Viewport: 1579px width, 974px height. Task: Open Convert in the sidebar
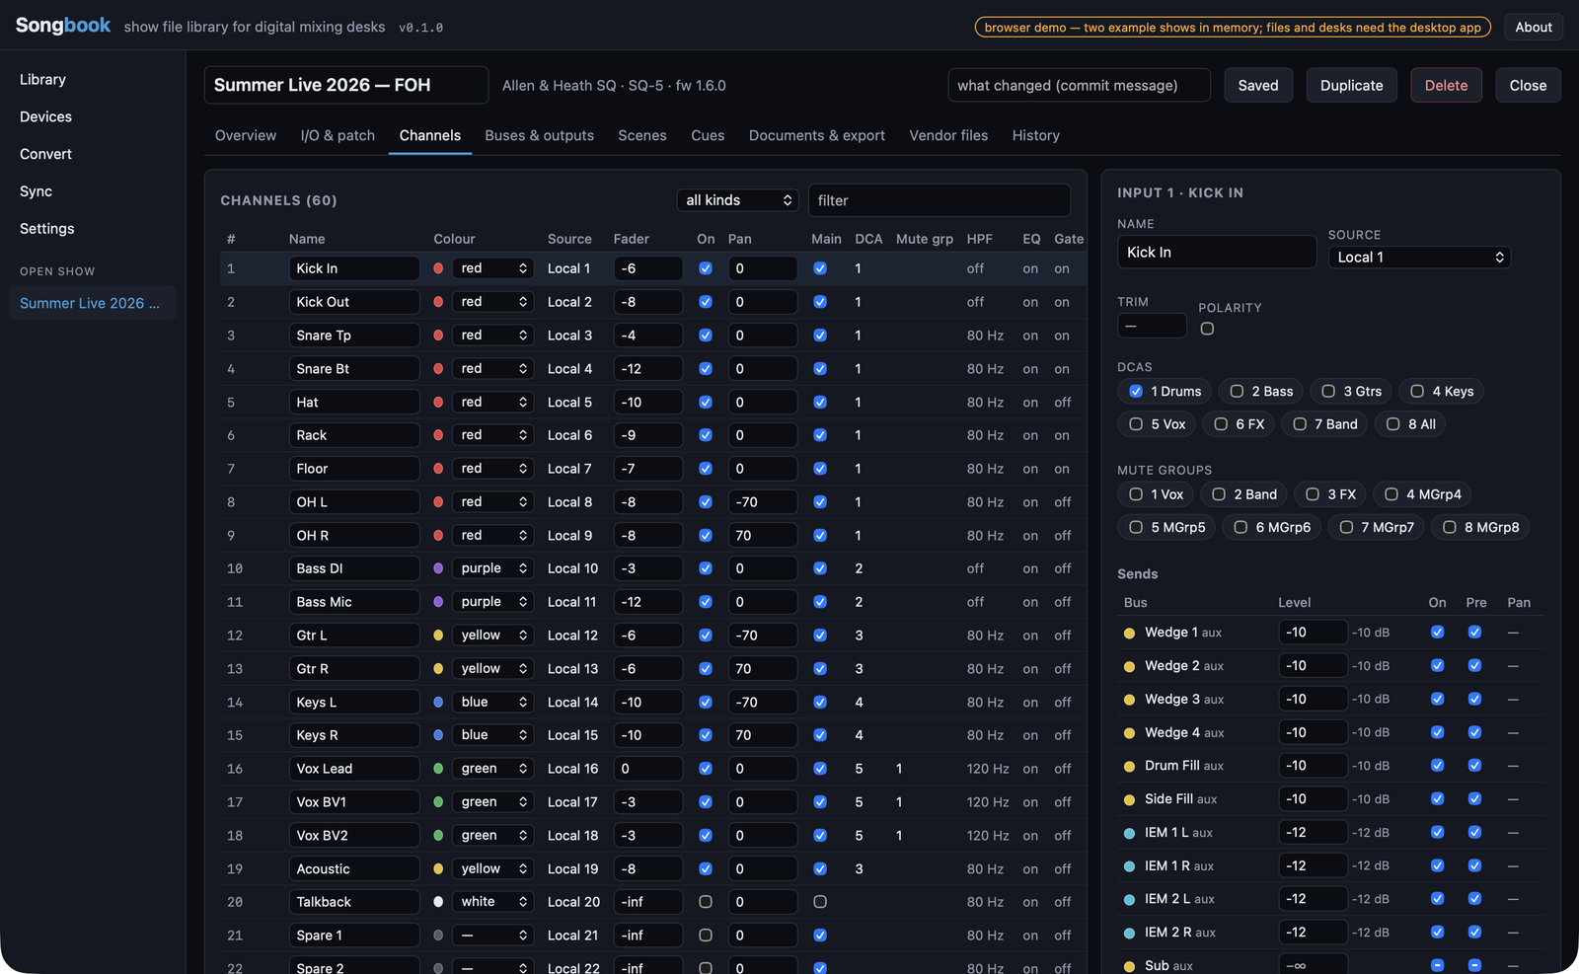[x=93, y=154]
